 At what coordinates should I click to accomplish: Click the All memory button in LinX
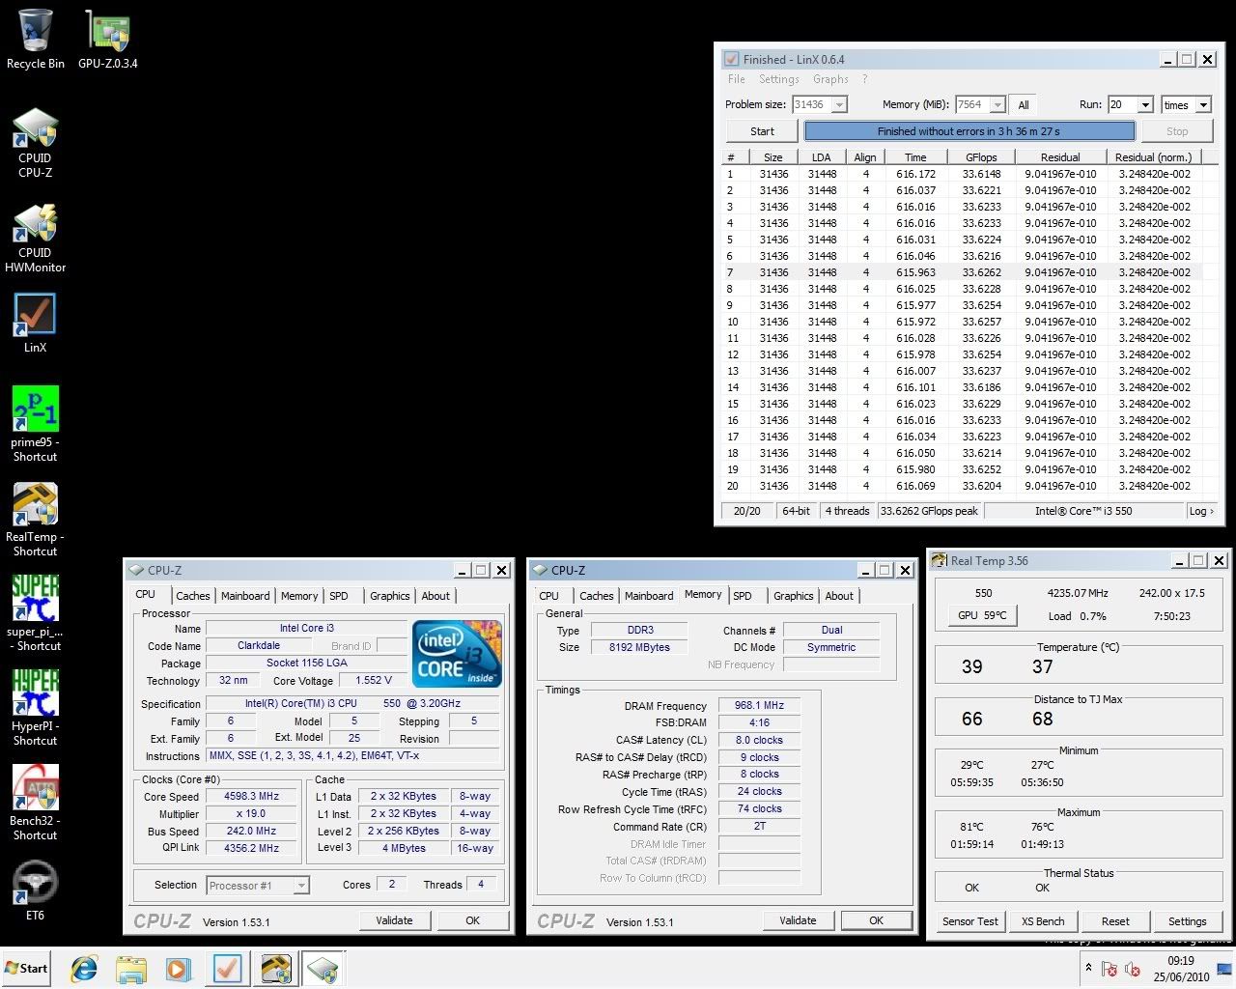pyautogui.click(x=1024, y=104)
